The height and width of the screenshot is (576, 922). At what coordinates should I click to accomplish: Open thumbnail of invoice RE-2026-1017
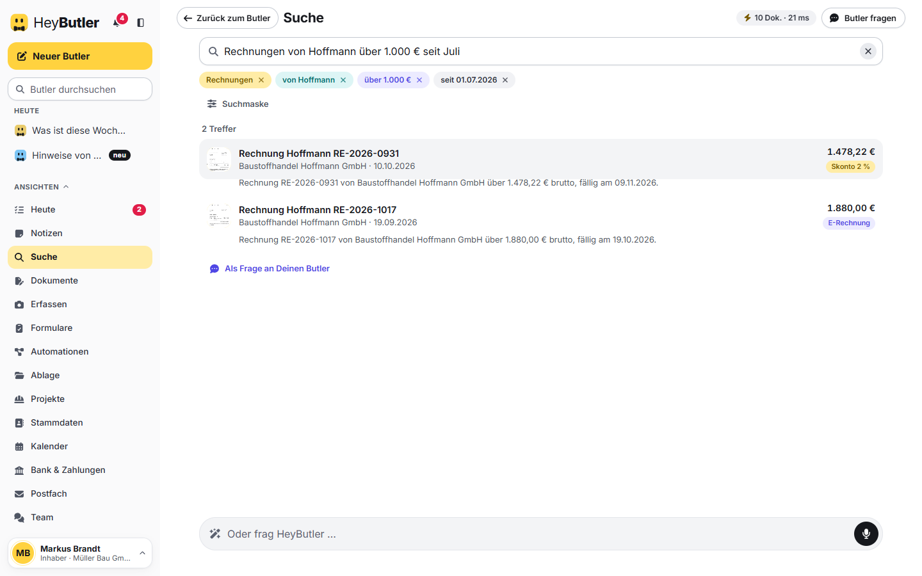pyautogui.click(x=219, y=216)
